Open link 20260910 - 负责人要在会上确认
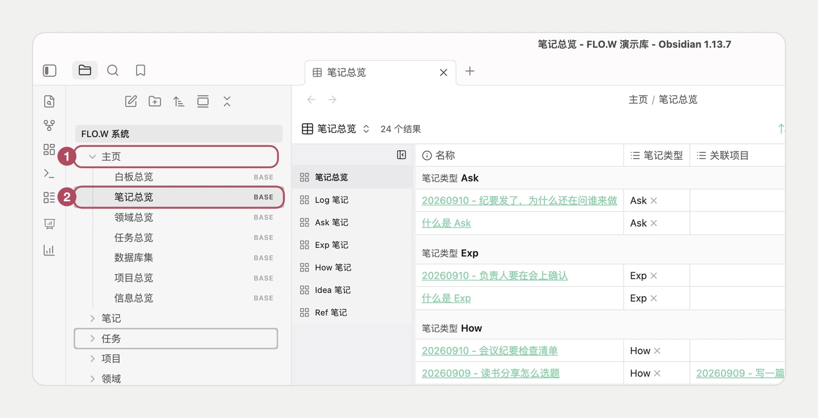This screenshot has width=818, height=418. click(495, 276)
